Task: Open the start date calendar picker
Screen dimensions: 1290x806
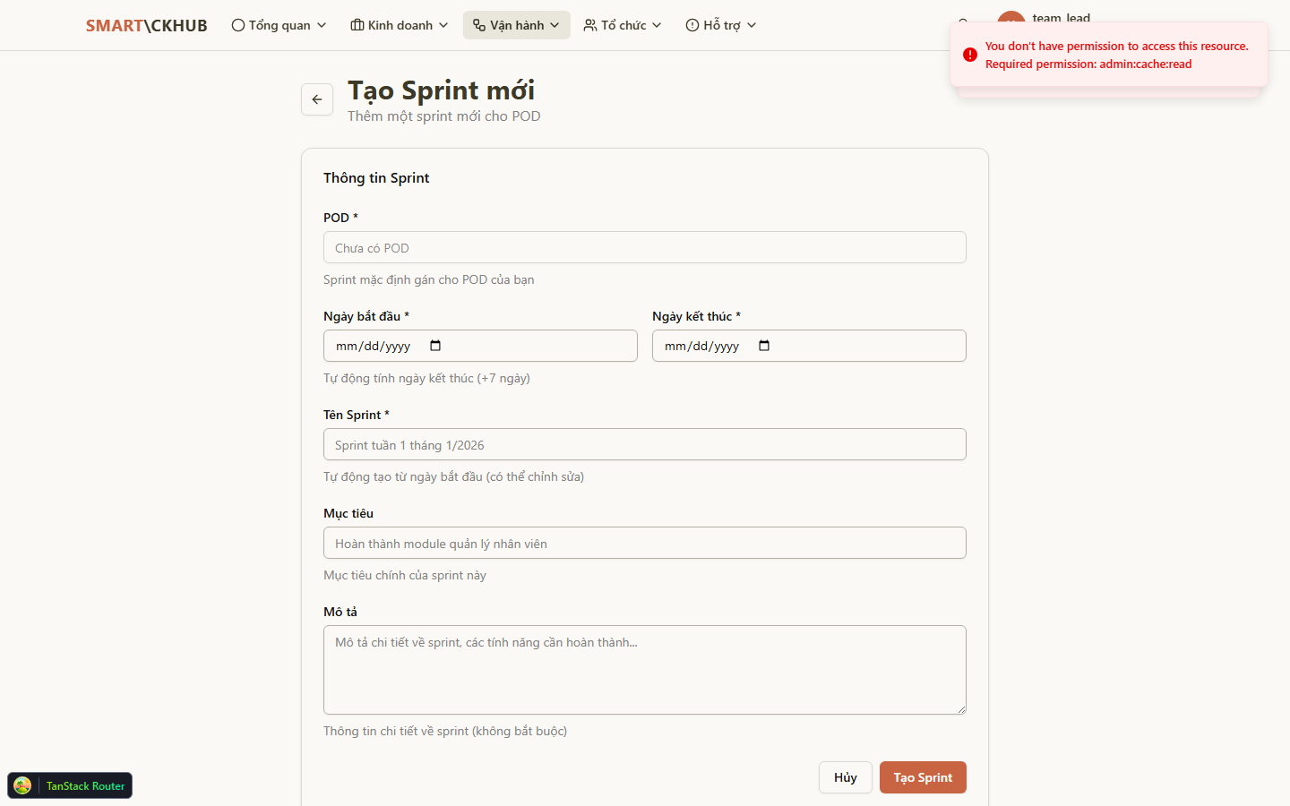Action: [434, 345]
